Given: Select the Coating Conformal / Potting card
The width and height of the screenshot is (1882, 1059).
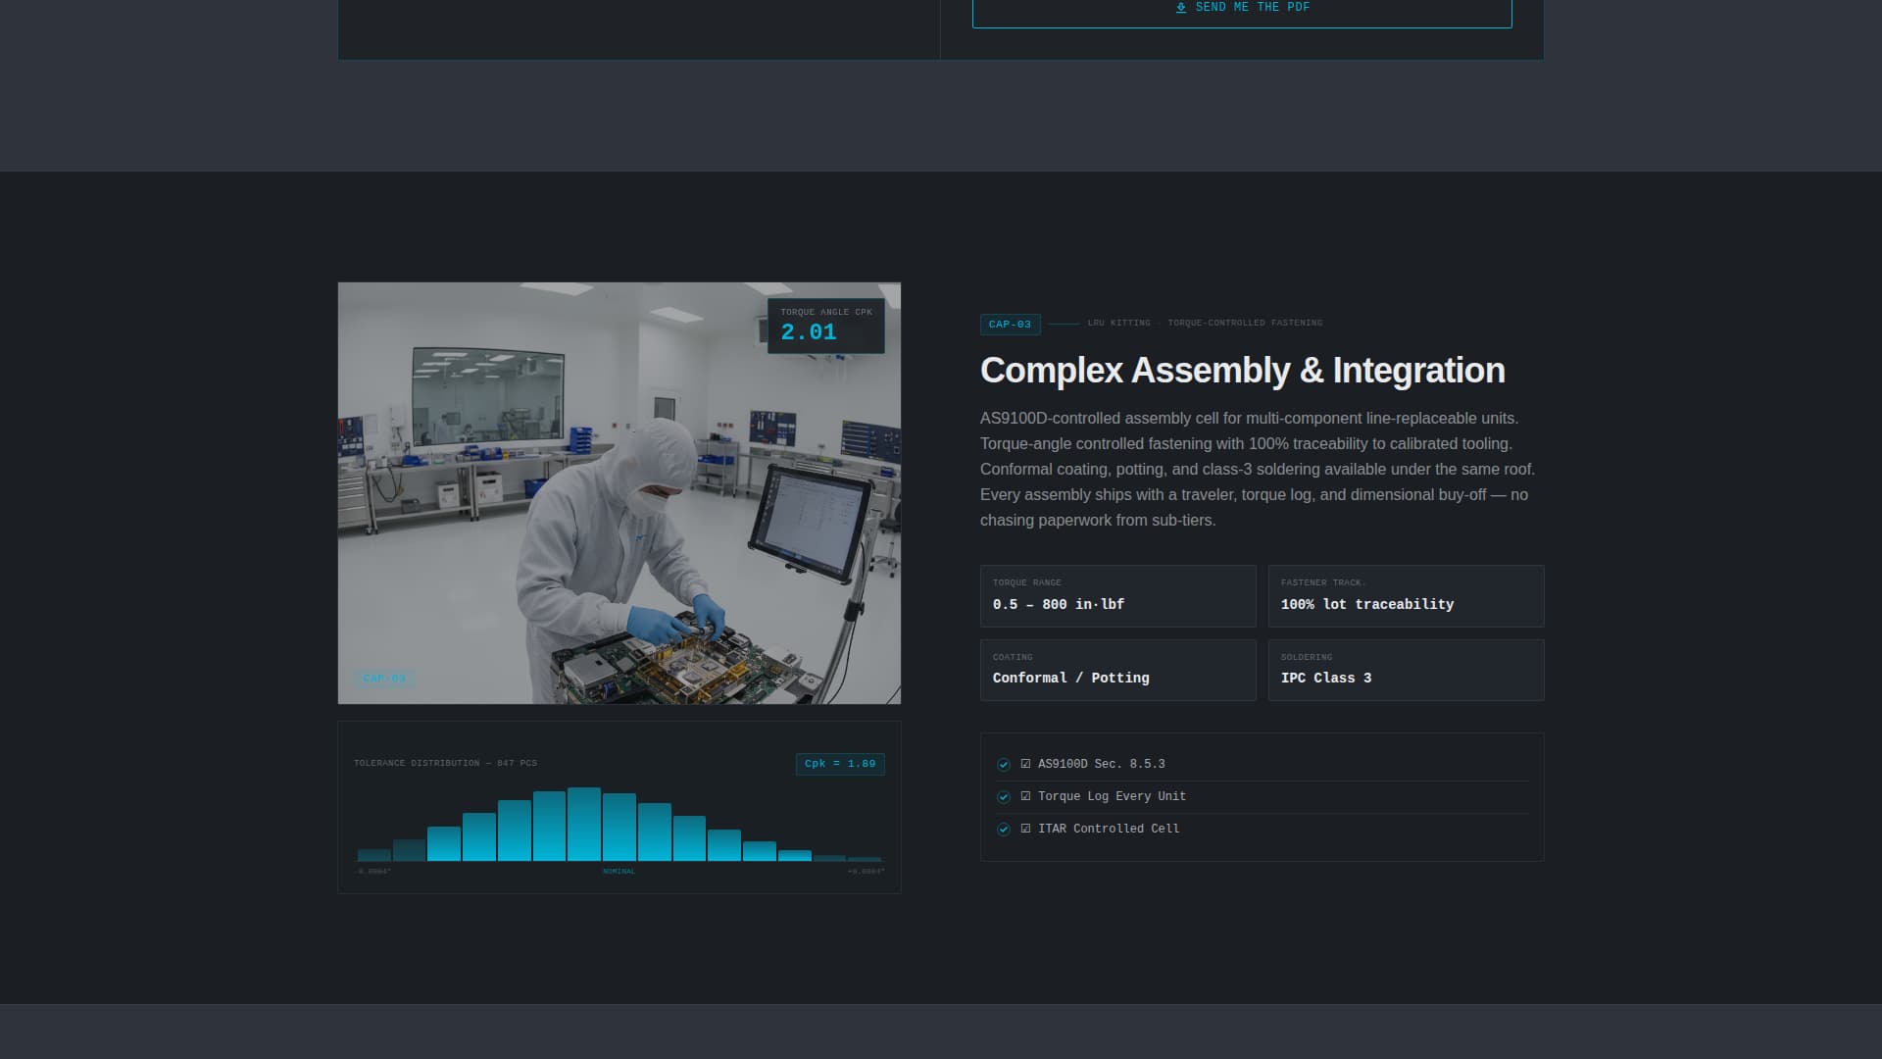Looking at the screenshot, I should click(x=1117, y=670).
